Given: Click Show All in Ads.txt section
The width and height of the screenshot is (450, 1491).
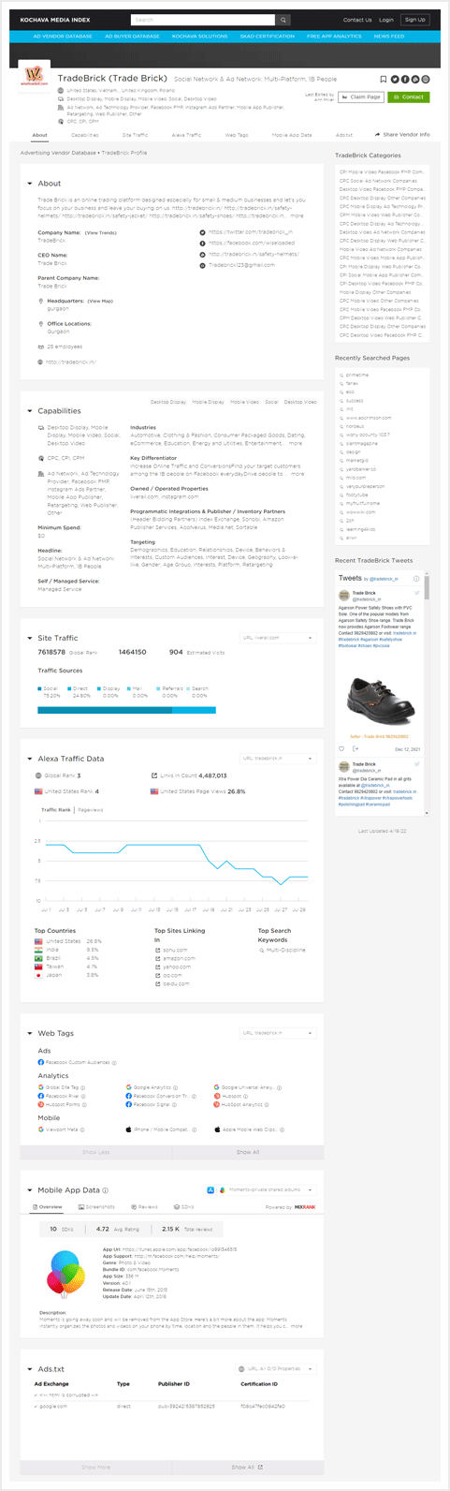Looking at the screenshot, I should point(248,1467).
